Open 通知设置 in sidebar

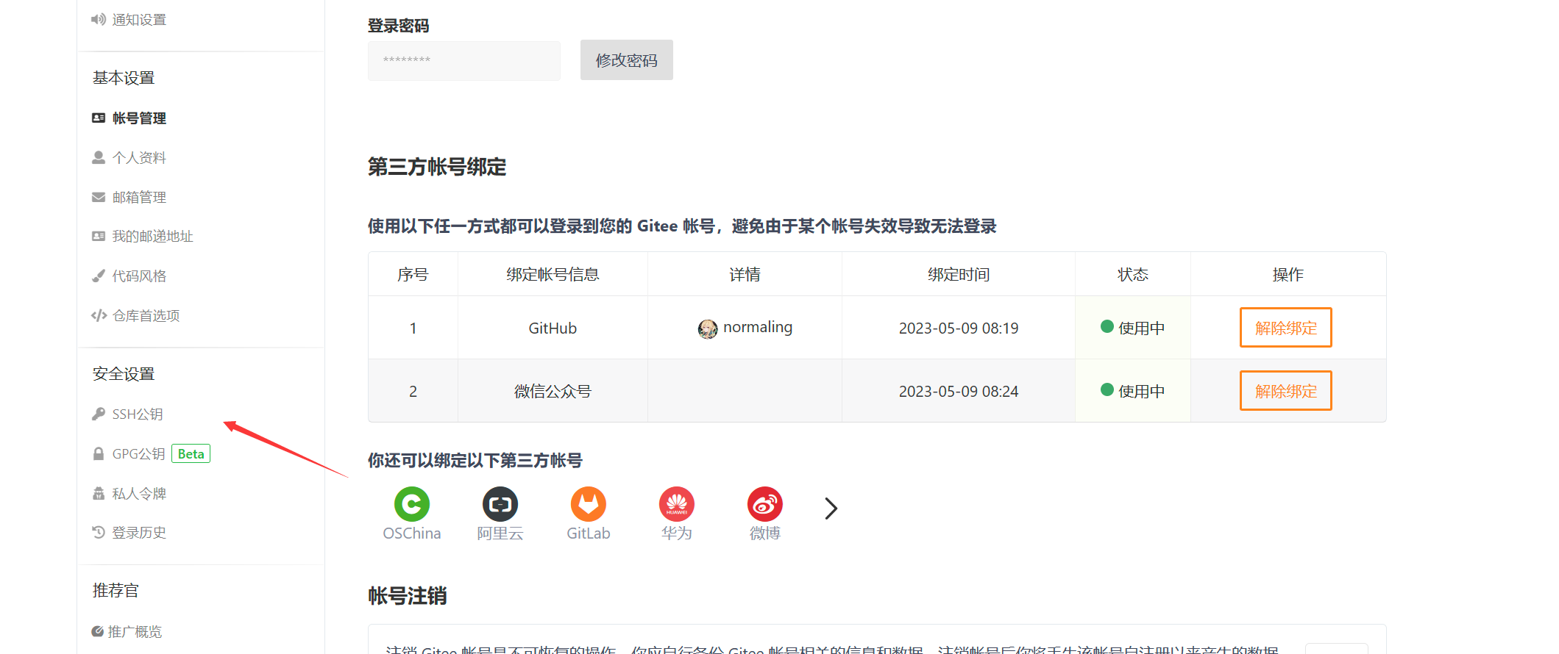pos(138,20)
